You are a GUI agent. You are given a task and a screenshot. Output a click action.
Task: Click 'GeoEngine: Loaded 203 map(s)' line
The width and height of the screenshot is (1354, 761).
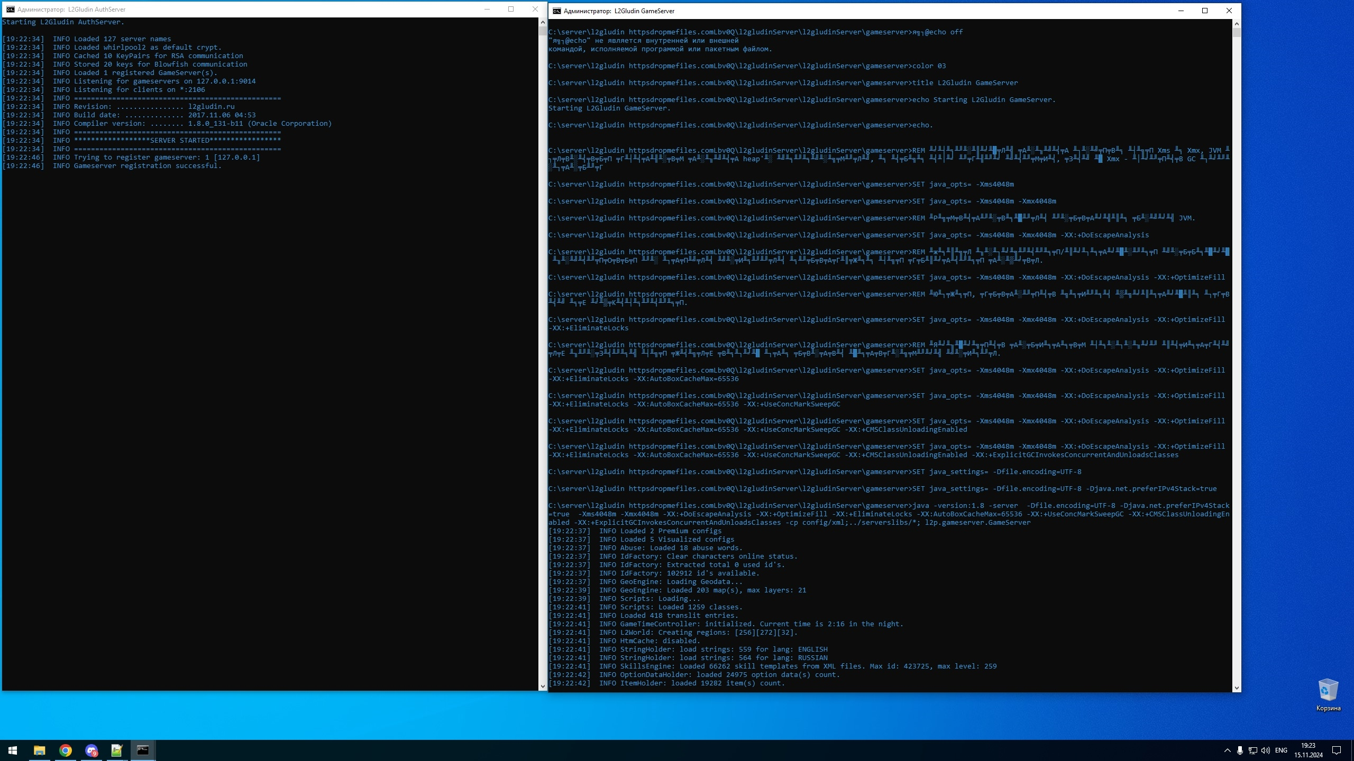pos(678,590)
